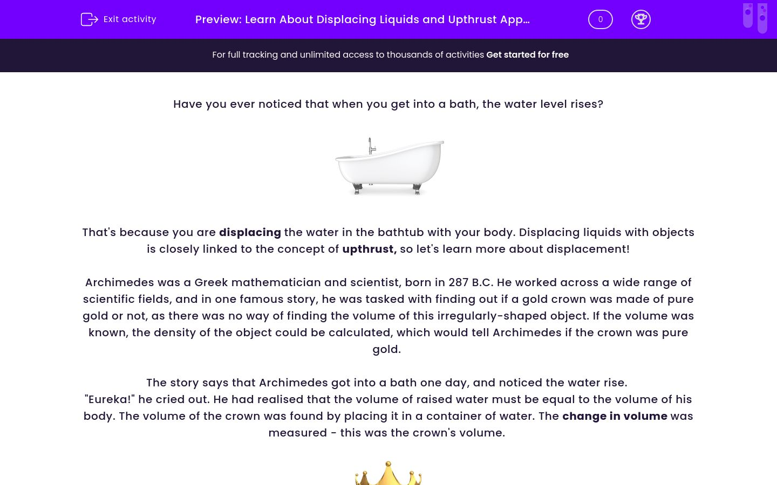Click the left test tube logo icon
This screenshot has width=777, height=485.
tap(748, 15)
